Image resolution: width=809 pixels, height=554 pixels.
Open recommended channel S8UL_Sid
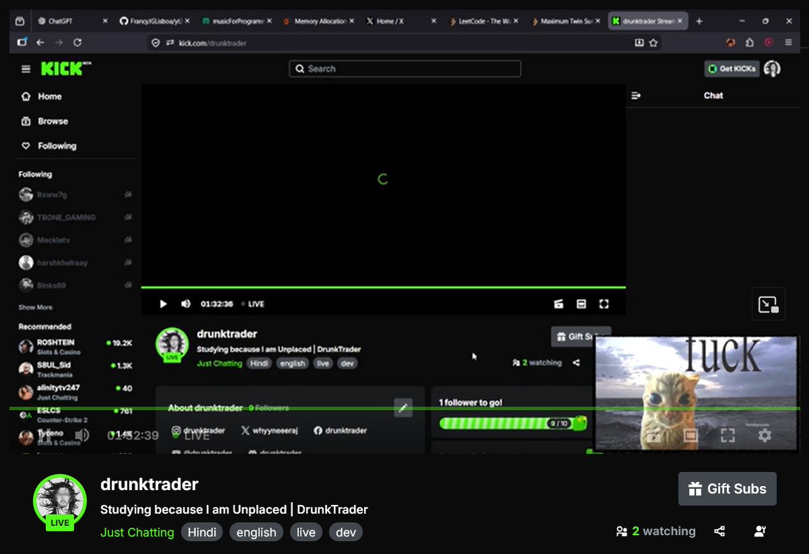[x=74, y=369]
